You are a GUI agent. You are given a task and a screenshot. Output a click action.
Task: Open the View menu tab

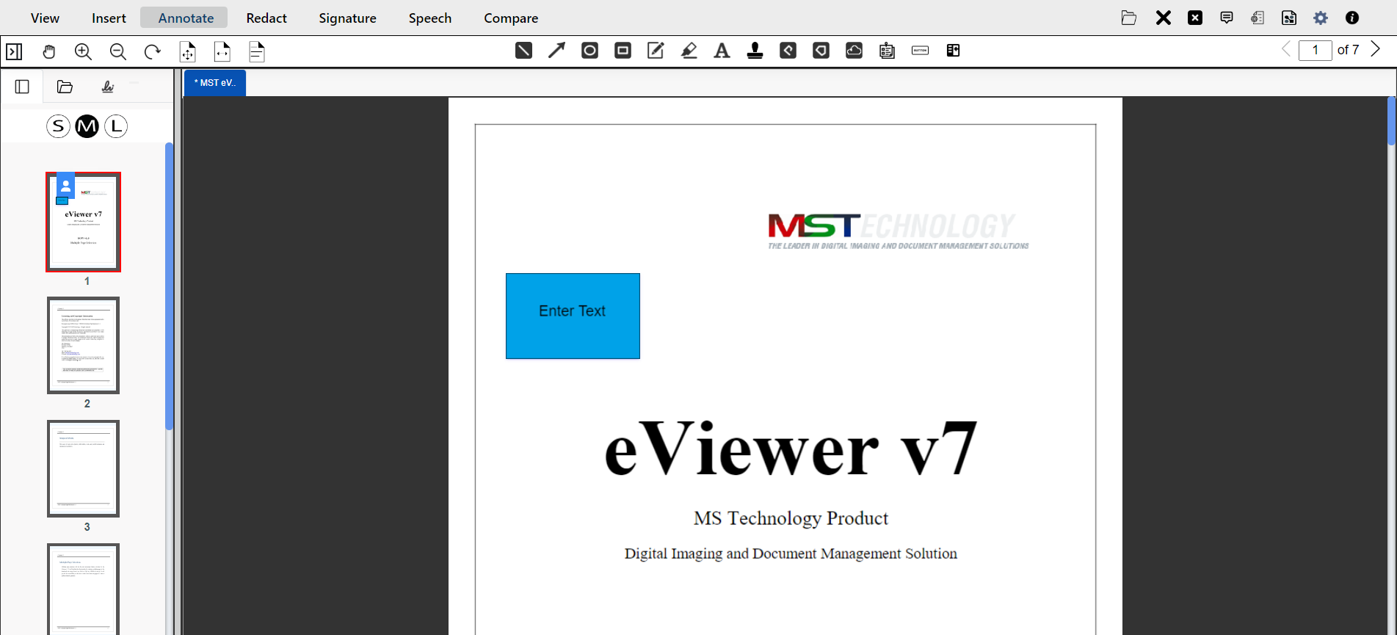(x=45, y=18)
